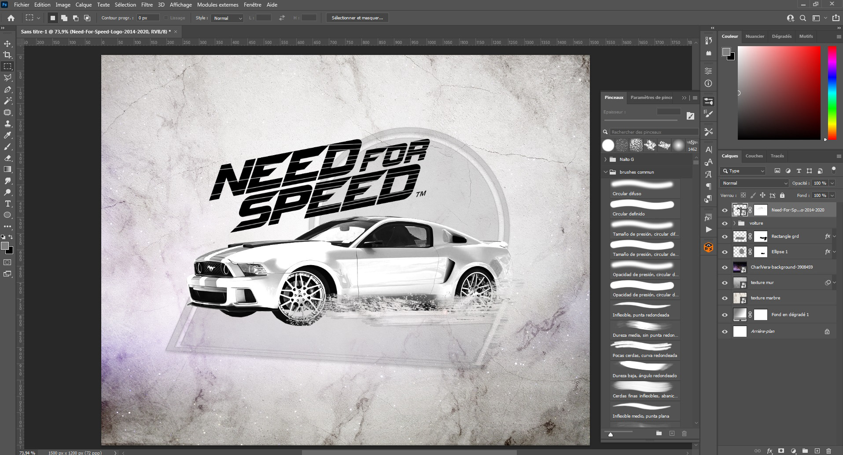The image size is (843, 455).
Task: Select the Magic Wand tool
Action: [7, 101]
